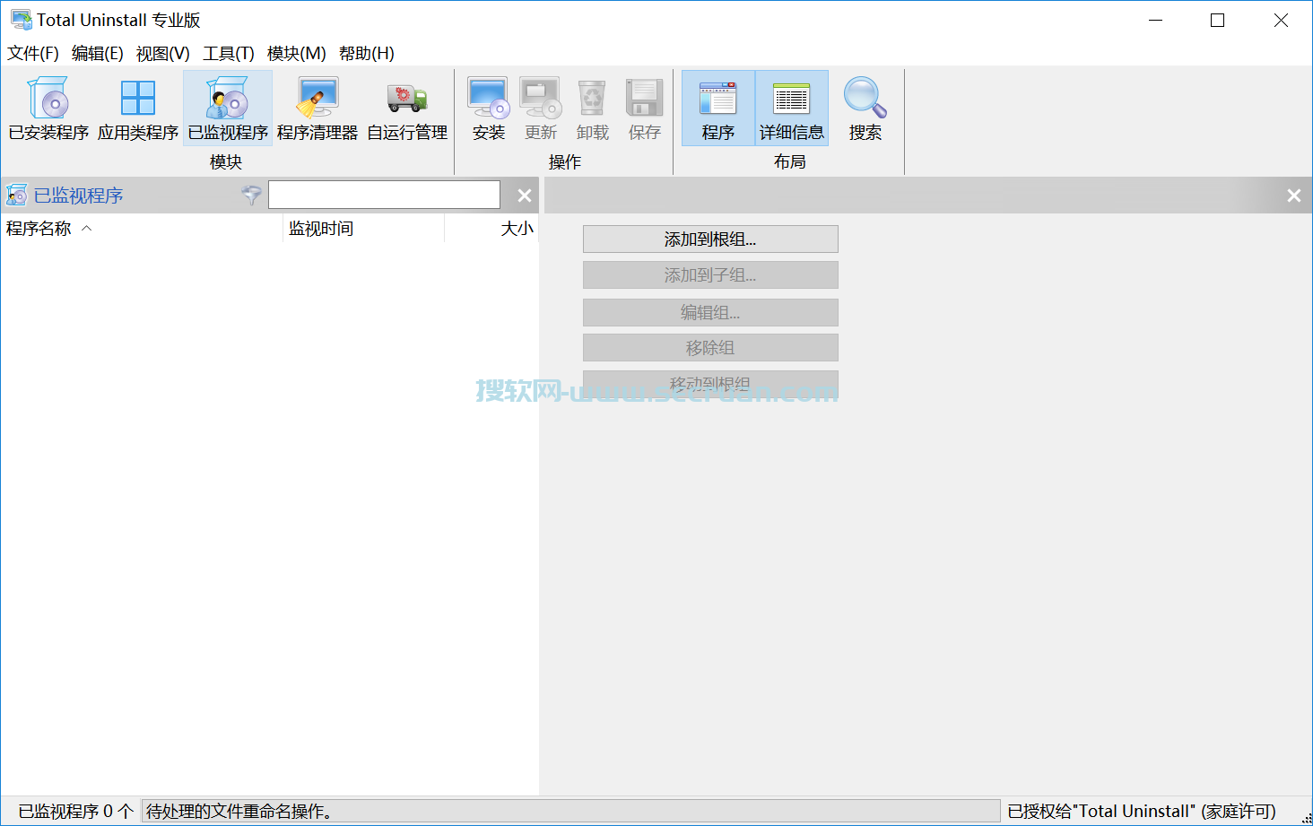Open the 模块(M) menu

297,54
